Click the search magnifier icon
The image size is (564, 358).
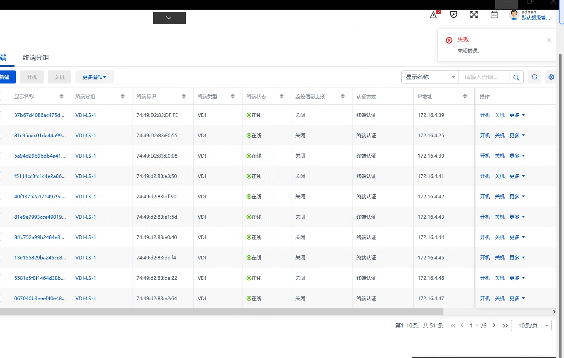516,77
